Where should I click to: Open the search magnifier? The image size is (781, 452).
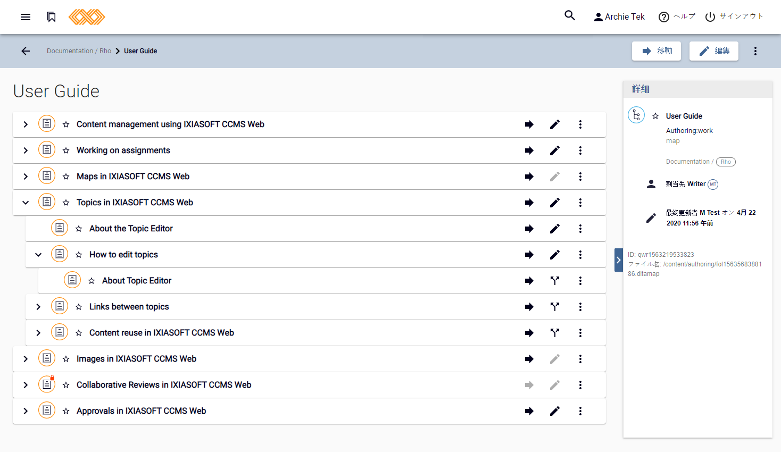(x=570, y=16)
